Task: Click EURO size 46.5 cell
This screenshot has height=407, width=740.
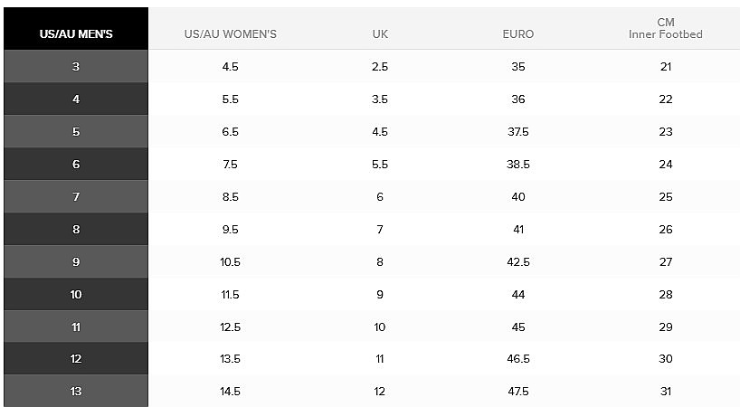Action: (518, 359)
